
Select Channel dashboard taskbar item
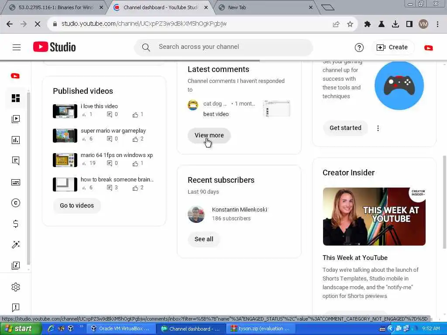coord(191,329)
